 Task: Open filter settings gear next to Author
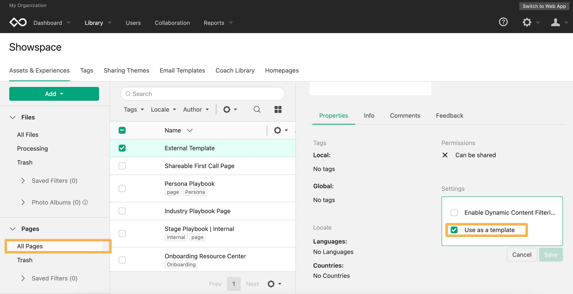227,109
